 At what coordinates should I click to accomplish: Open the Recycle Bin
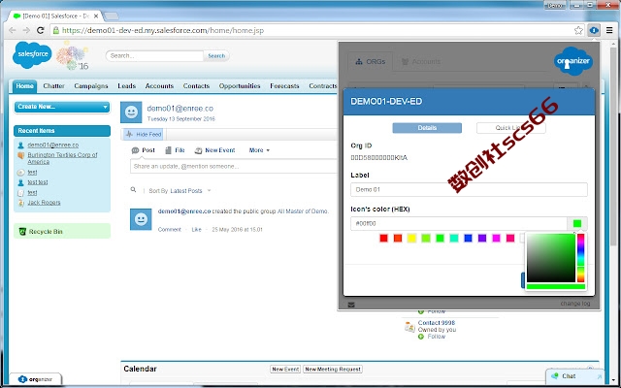(46, 232)
